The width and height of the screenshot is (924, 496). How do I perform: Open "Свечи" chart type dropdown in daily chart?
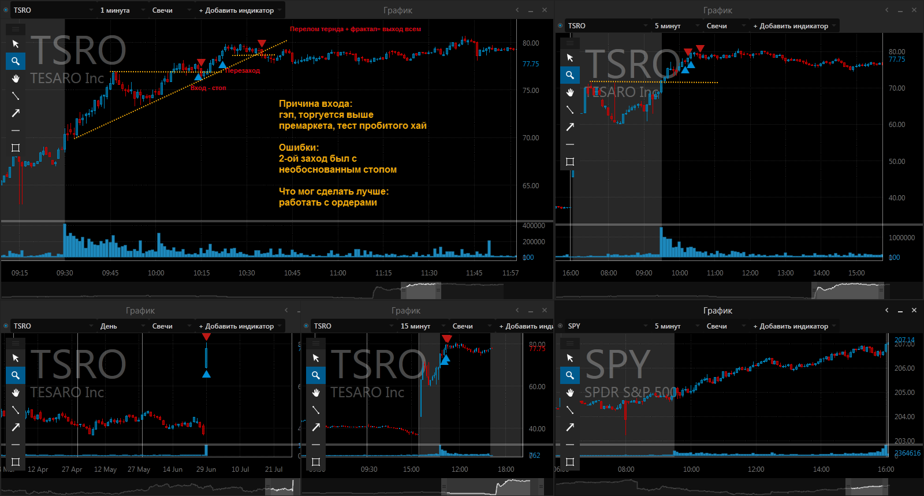[171, 326]
